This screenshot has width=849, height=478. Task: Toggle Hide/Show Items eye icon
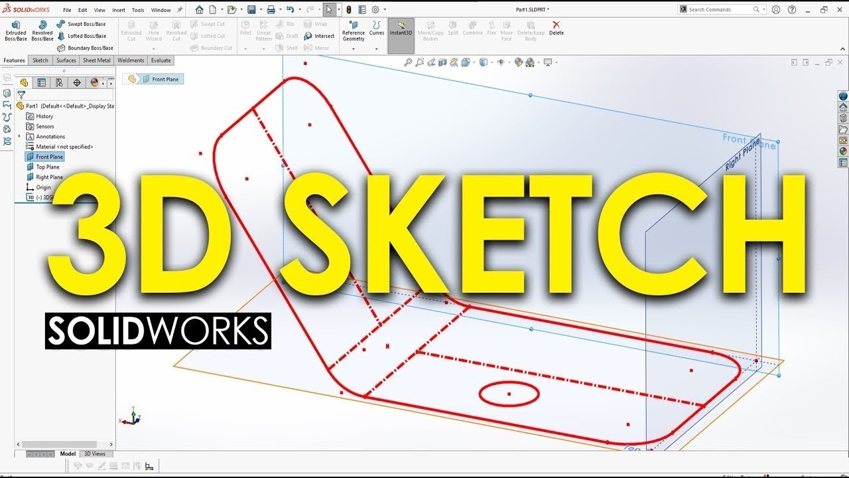point(501,62)
